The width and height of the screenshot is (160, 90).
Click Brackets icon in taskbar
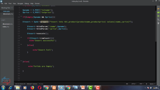pyautogui.click(x=61, y=88)
